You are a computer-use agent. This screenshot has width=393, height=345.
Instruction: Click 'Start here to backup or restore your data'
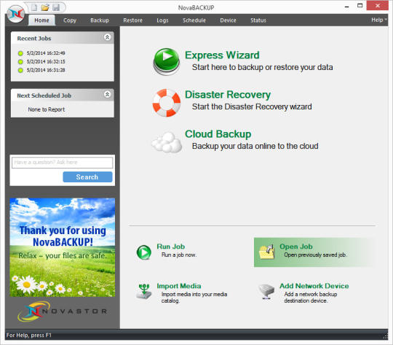pos(263,67)
